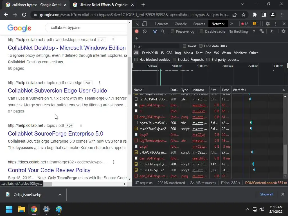Open options for CollabNet Desktop result

113,40
